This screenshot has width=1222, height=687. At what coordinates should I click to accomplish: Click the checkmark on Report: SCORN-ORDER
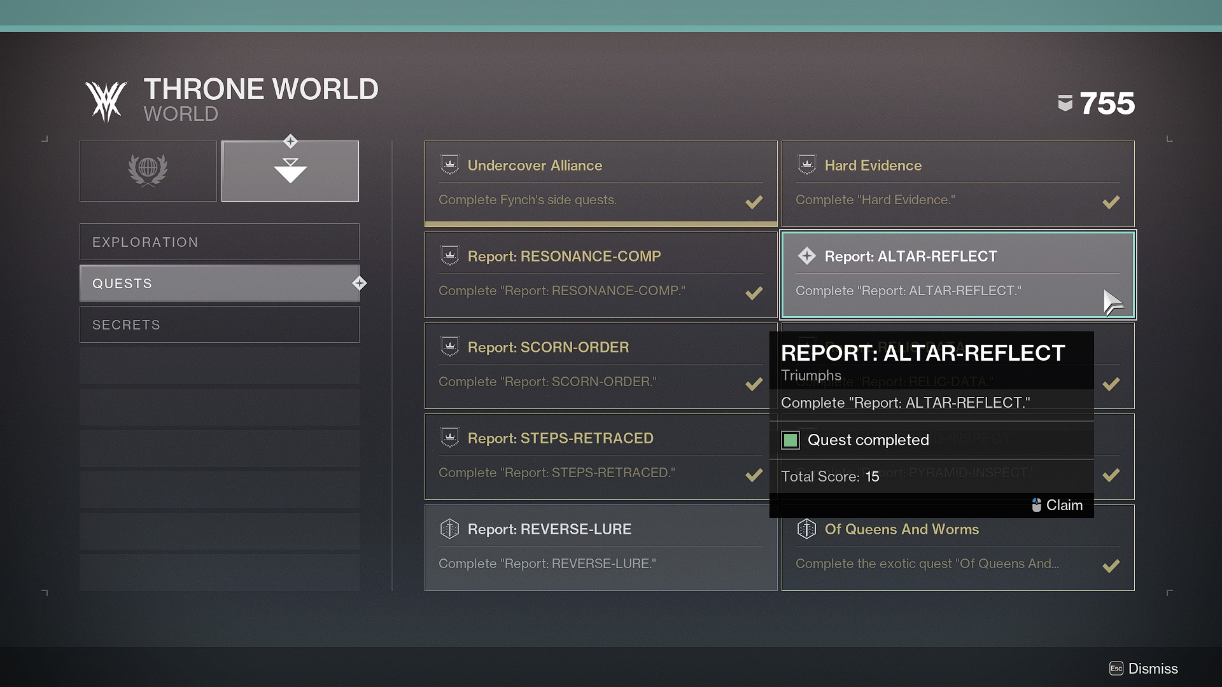point(754,384)
